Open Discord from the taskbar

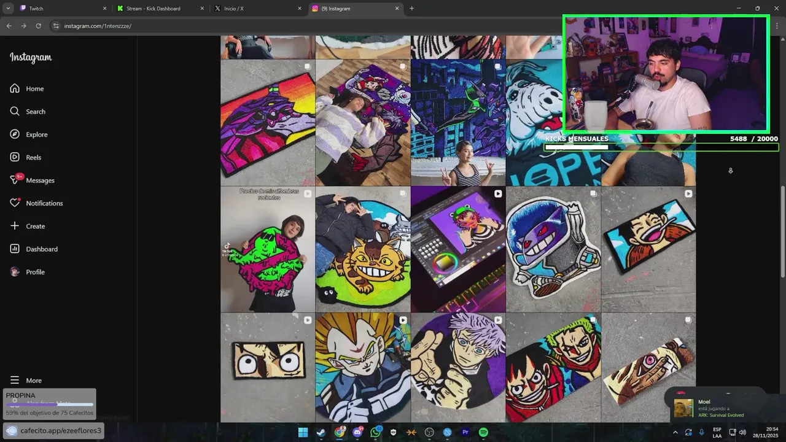tap(357, 432)
